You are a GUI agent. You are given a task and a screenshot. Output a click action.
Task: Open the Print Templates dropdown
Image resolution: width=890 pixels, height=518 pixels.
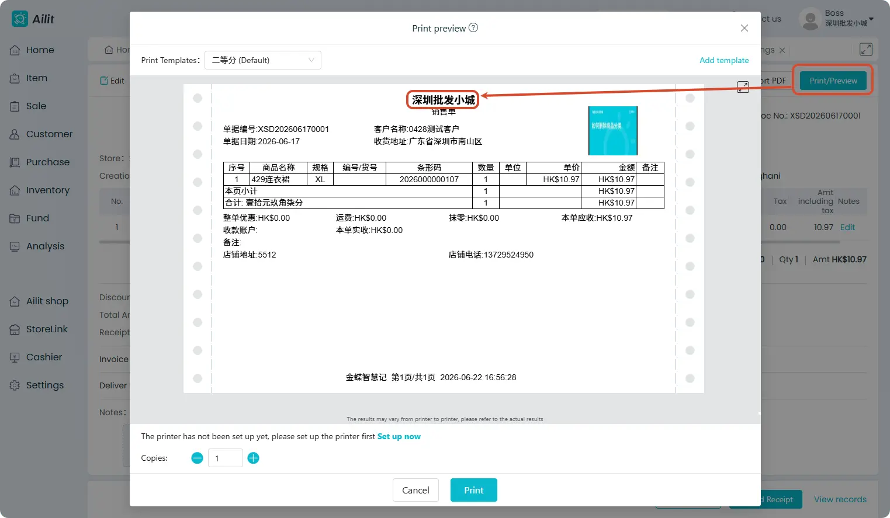pos(263,60)
